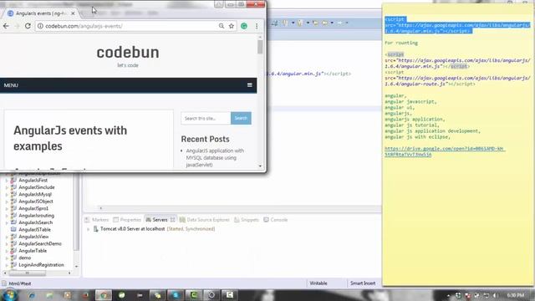Click the Chrome vertical scrollbar thumb

pos(260,47)
